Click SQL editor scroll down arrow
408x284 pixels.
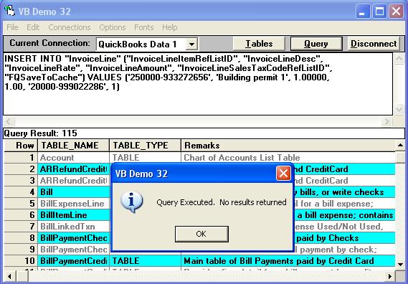coord(399,109)
